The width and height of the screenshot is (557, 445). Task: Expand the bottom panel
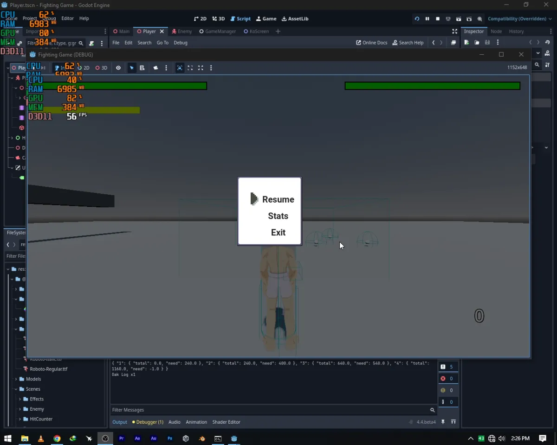click(x=453, y=422)
